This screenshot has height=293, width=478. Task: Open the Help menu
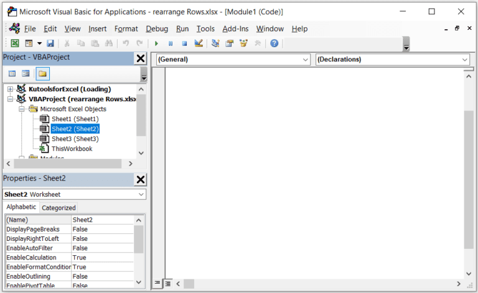(299, 29)
